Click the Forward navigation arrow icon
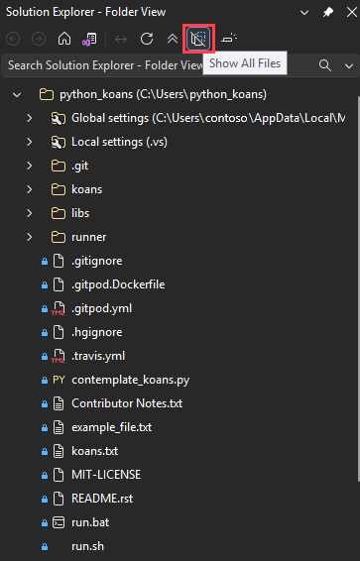The height and width of the screenshot is (561, 360). (39, 39)
